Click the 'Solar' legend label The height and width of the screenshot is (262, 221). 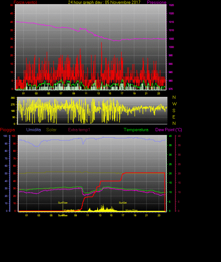click(x=52, y=130)
